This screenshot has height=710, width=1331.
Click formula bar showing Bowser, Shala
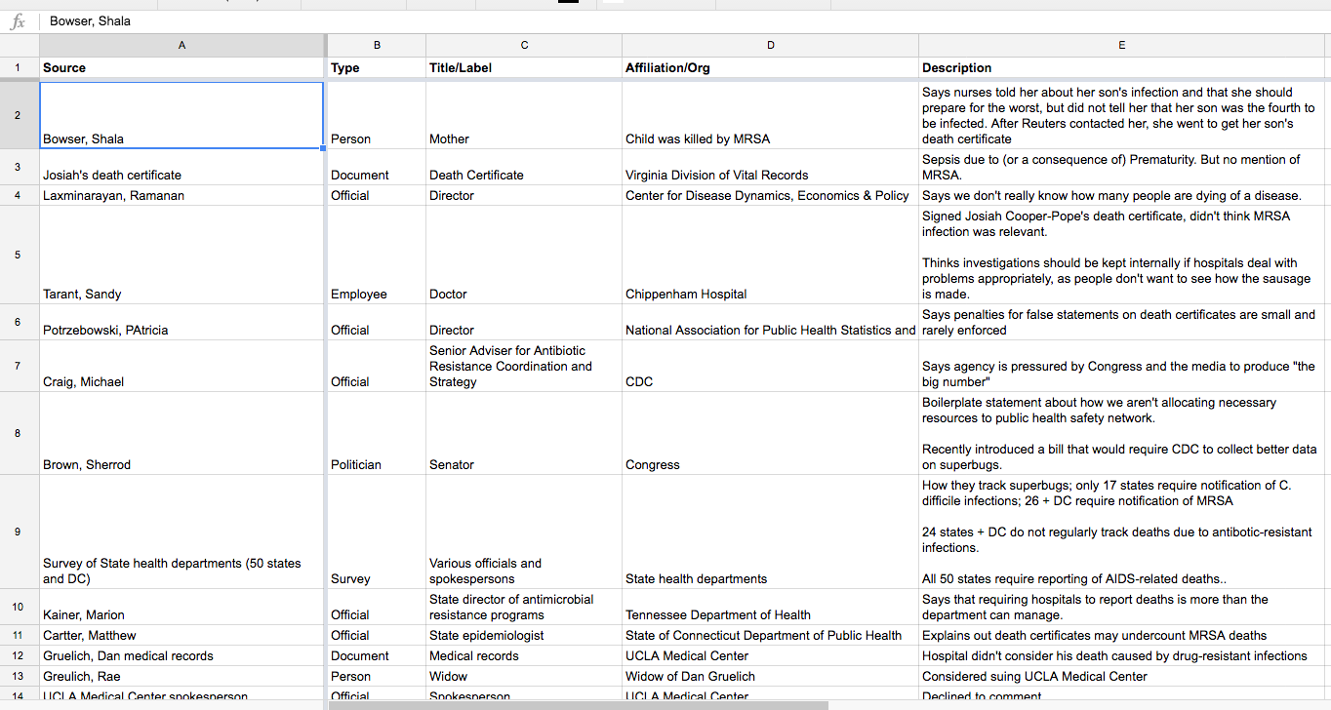tap(683, 21)
